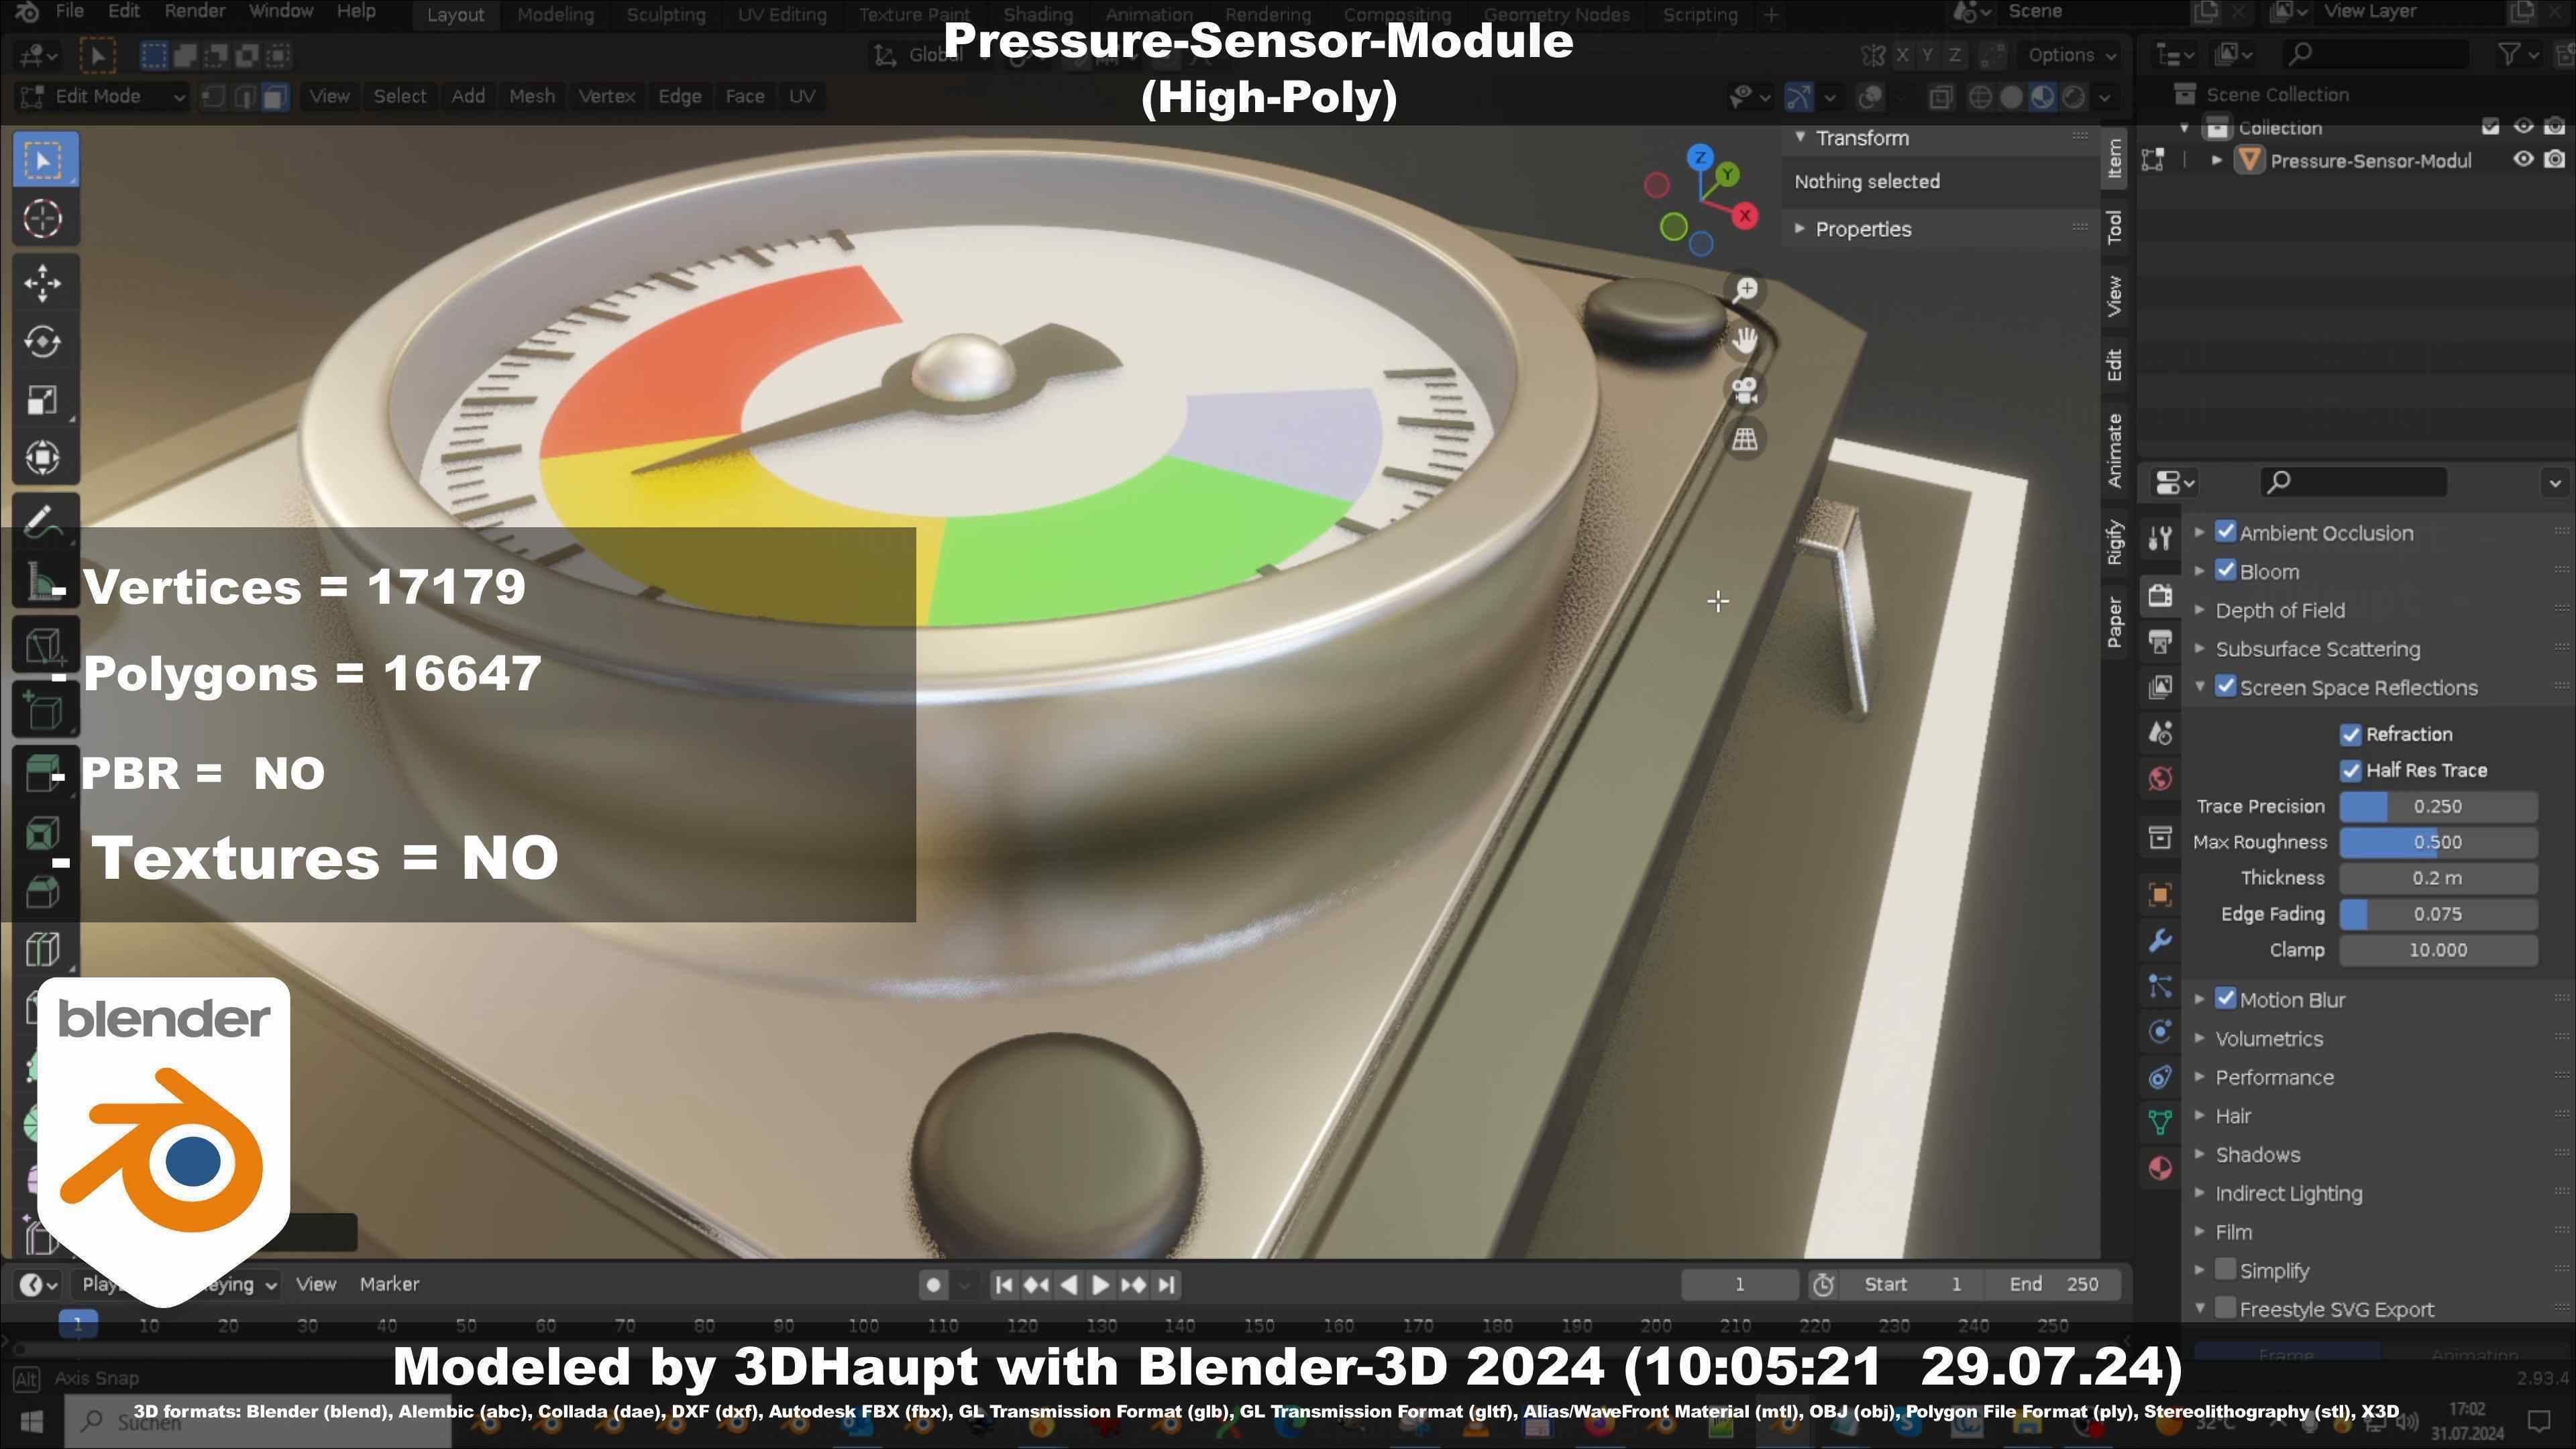Image resolution: width=2576 pixels, height=1449 pixels.
Task: Select the 3D Cursor tool
Action: click(x=43, y=219)
